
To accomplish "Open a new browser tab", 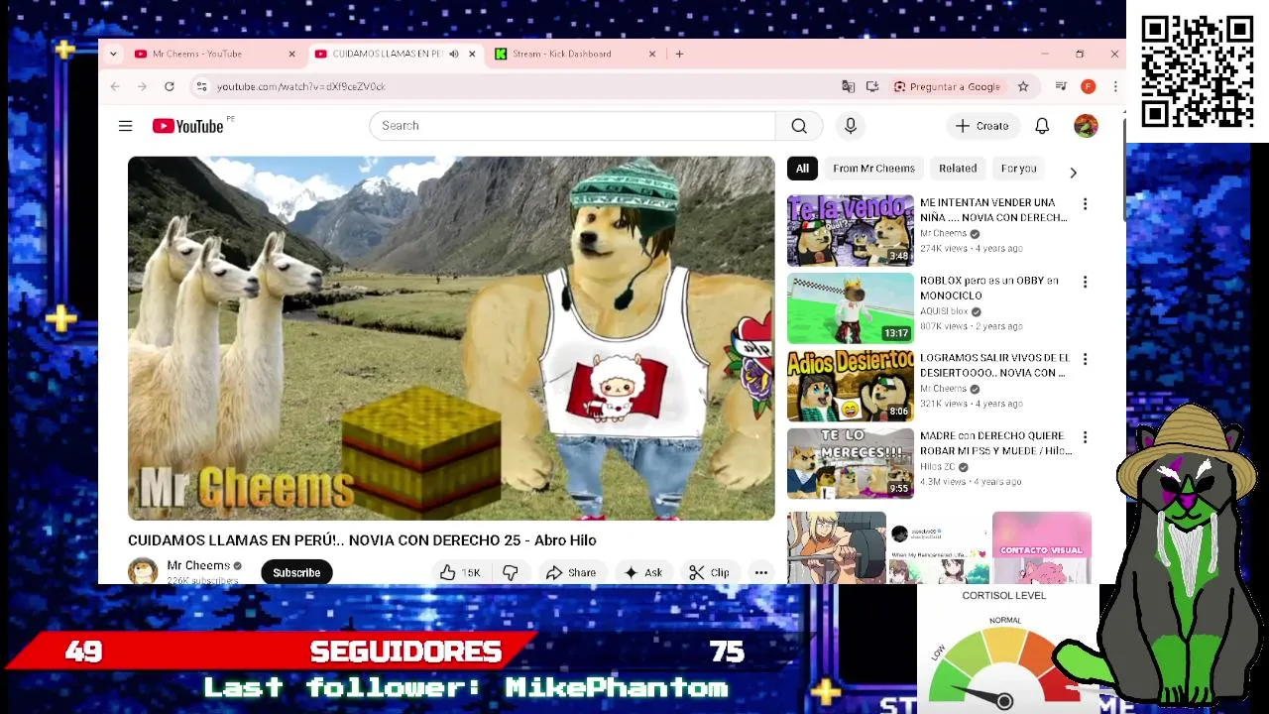I will 679,54.
